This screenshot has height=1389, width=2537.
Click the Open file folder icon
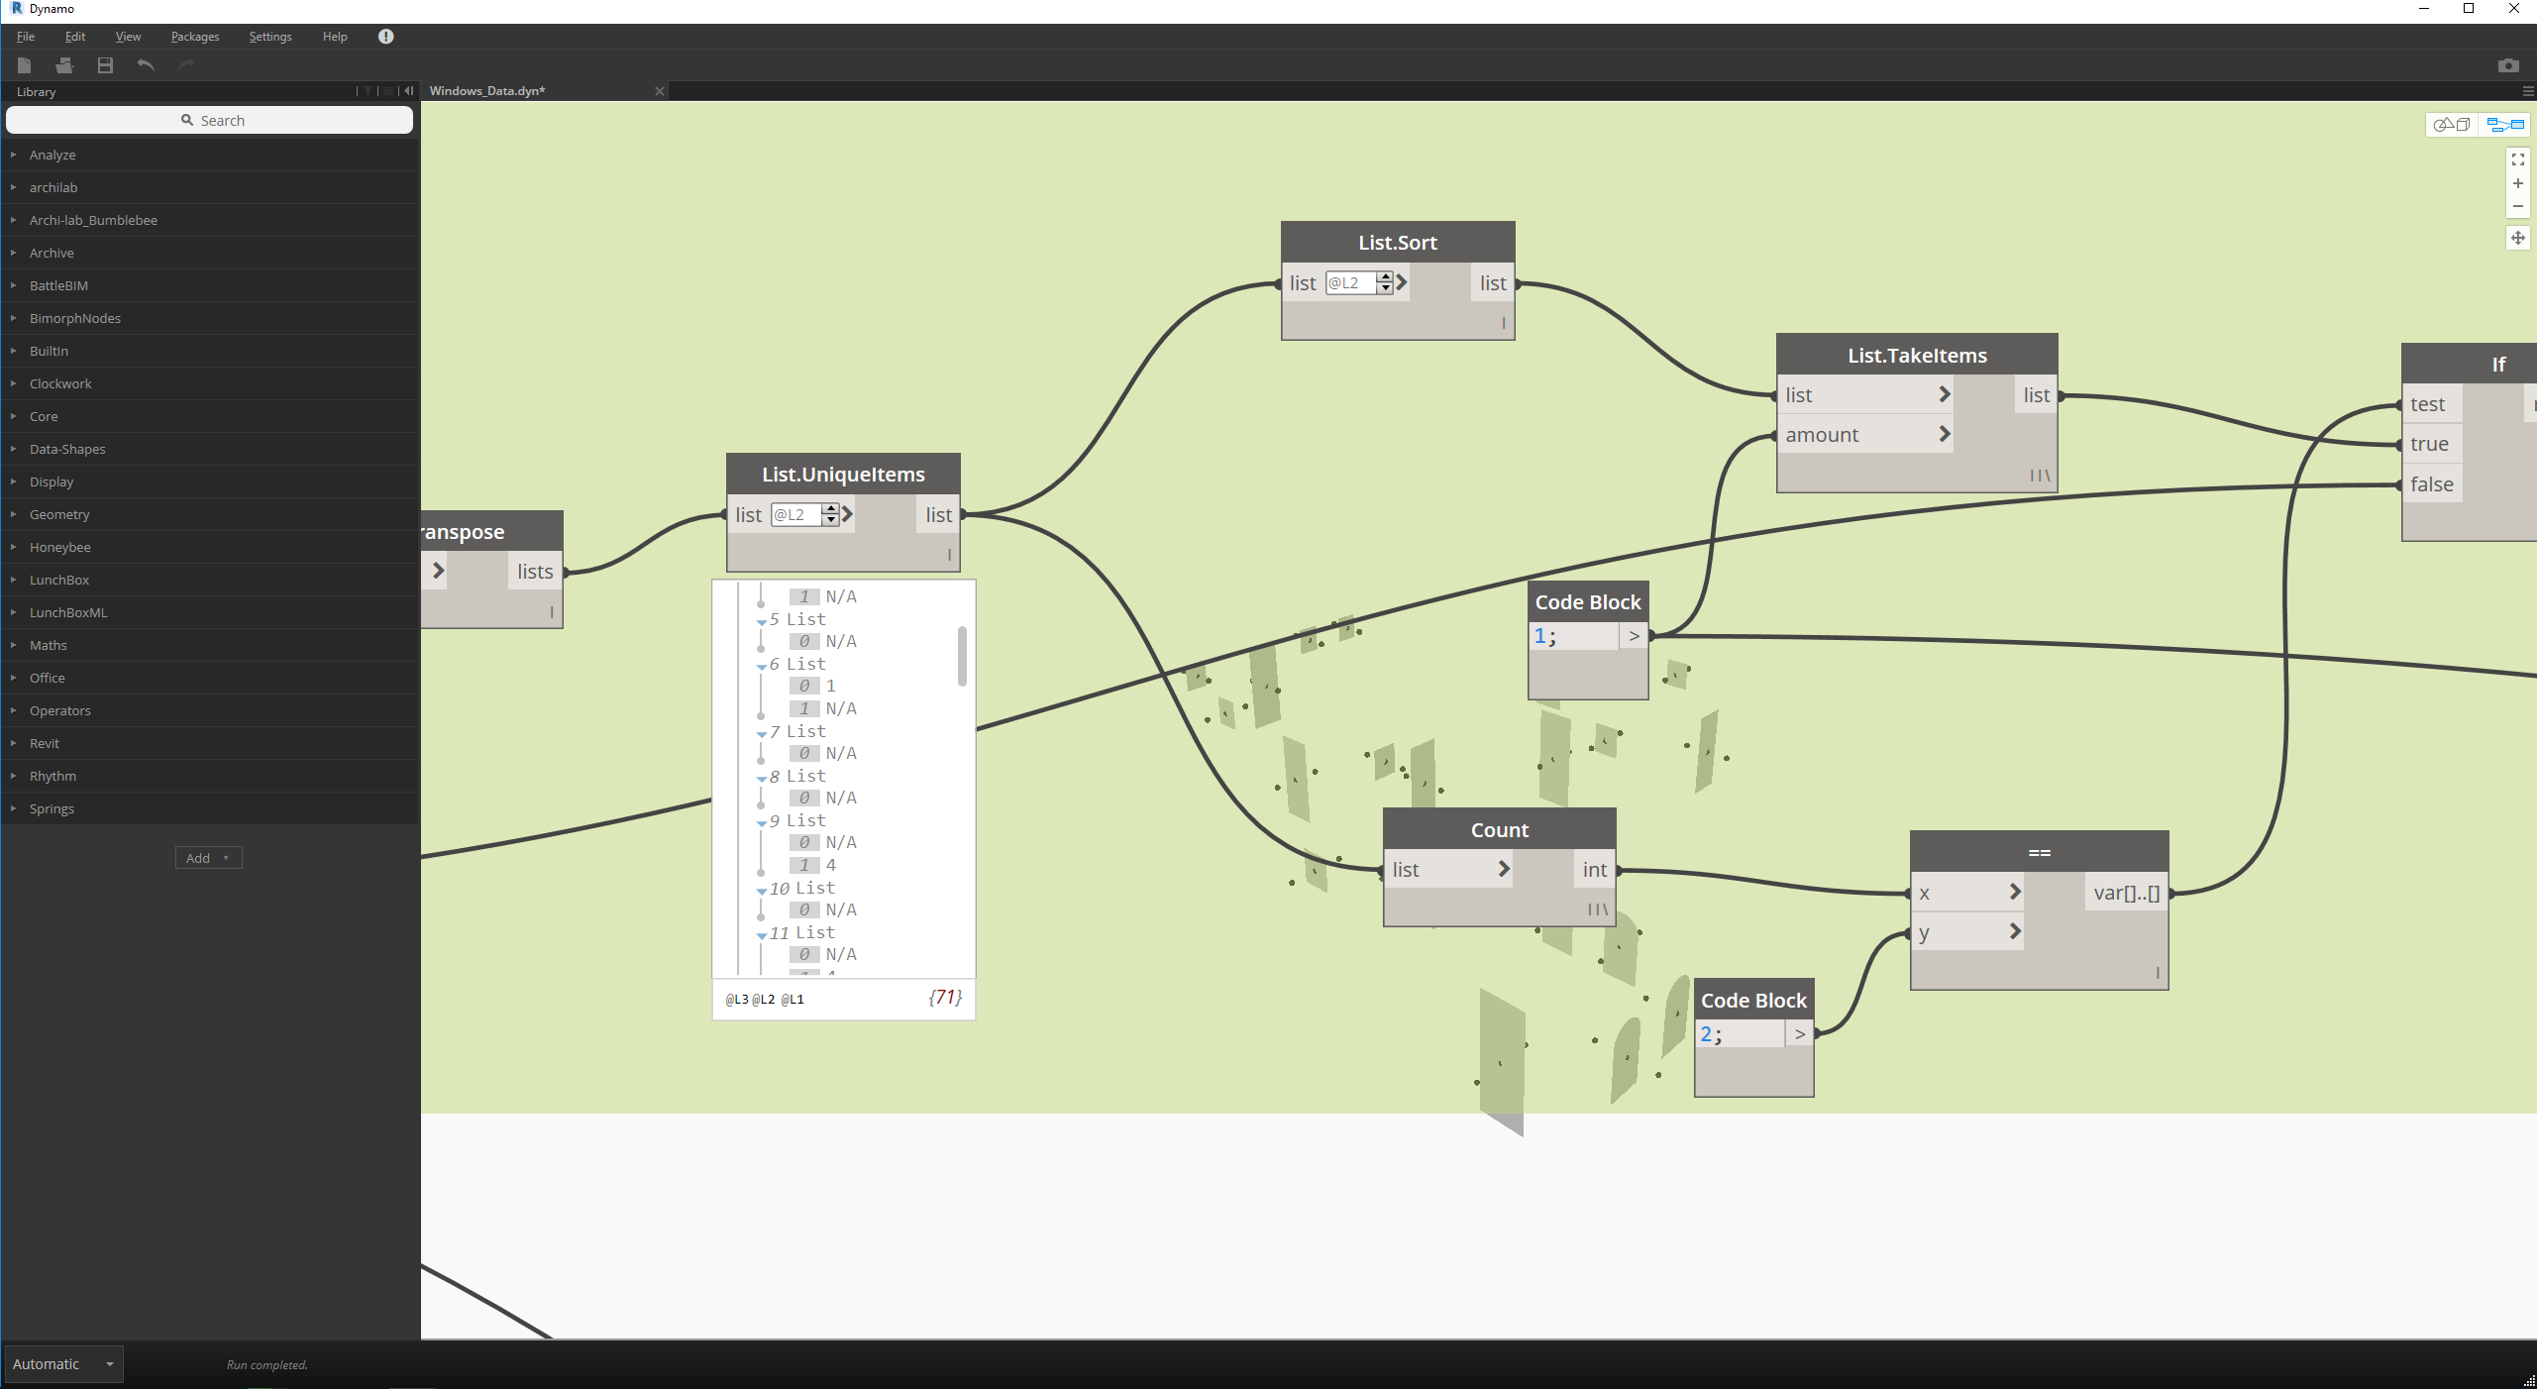pos(64,65)
